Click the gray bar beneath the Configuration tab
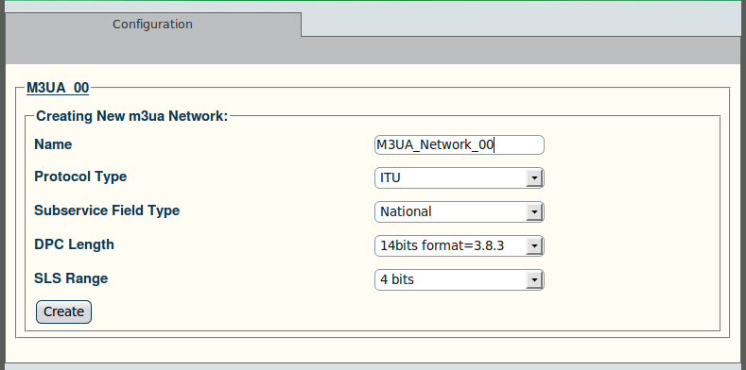 tap(373, 50)
